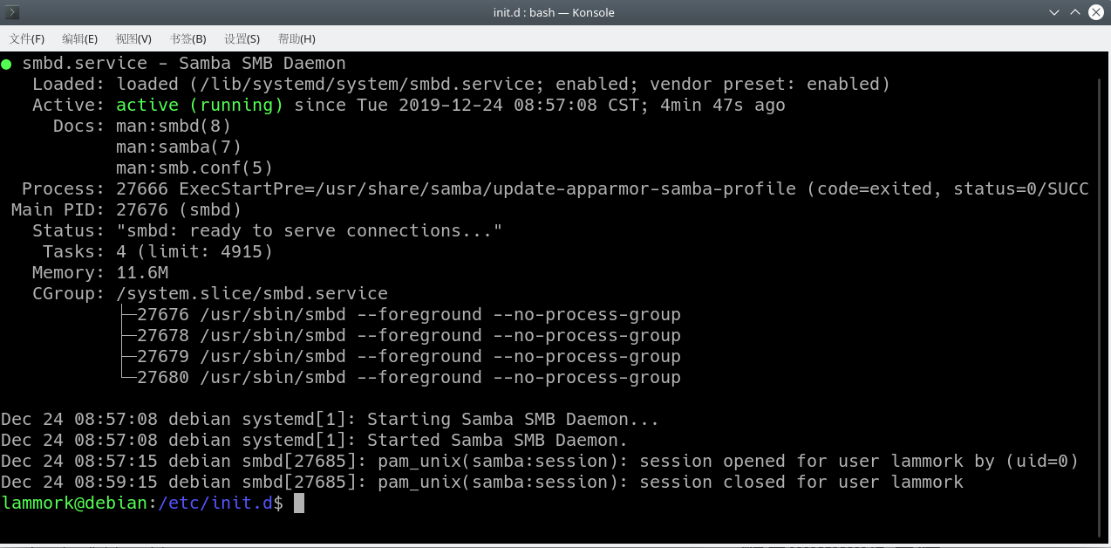Click the minimize chevron icon
The width and height of the screenshot is (1111, 548).
tap(1054, 12)
